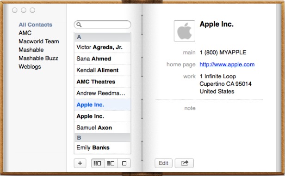
Task: Click the B section header
Action: pyautogui.click(x=102, y=138)
